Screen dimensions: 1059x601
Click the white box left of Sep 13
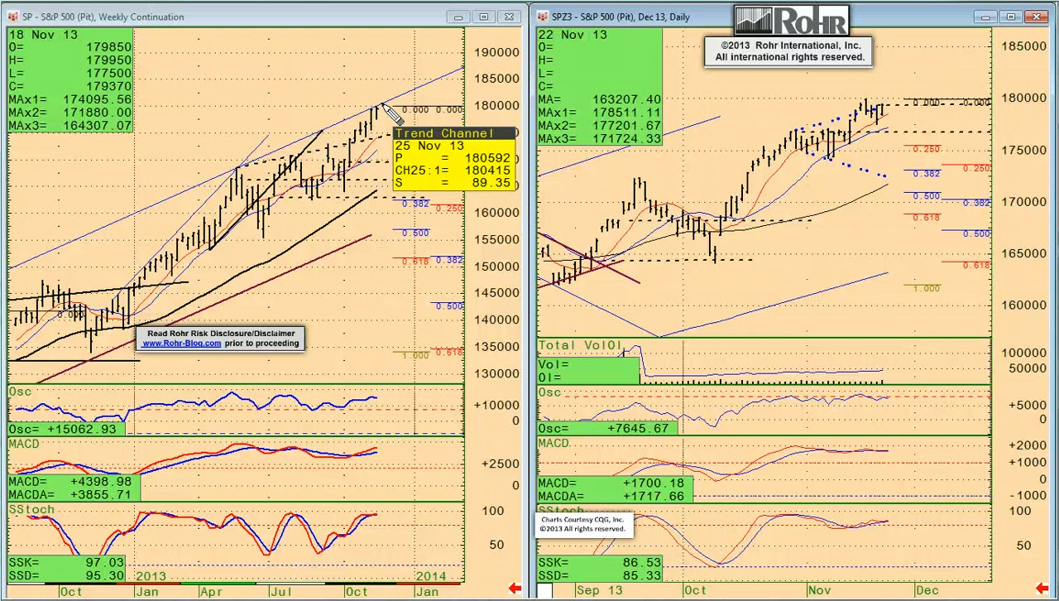click(x=544, y=590)
